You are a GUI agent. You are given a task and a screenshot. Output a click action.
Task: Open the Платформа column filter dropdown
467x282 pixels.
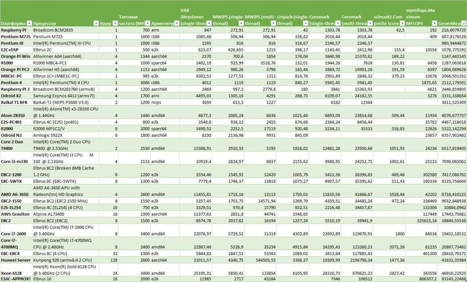pyautogui.click(x=29, y=24)
